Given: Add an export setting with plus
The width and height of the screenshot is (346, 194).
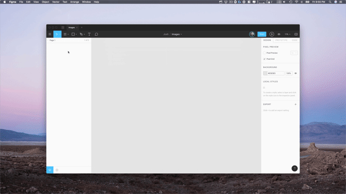Looking at the screenshot, I should (295, 104).
